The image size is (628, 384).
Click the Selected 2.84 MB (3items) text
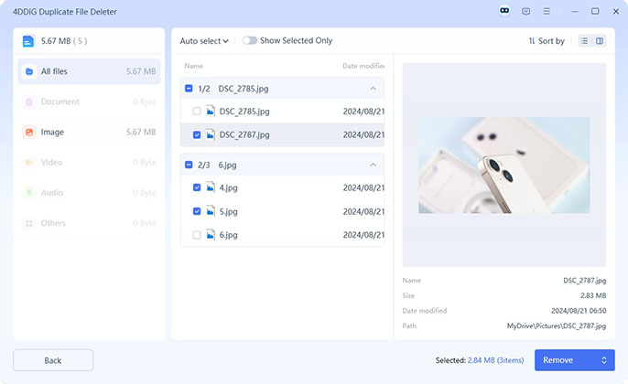coord(480,360)
